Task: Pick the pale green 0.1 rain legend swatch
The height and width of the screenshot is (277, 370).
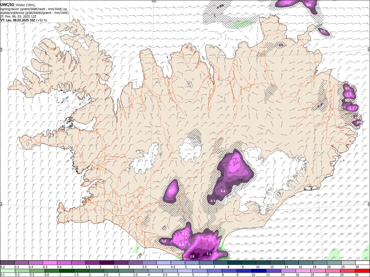Action: [8, 271]
